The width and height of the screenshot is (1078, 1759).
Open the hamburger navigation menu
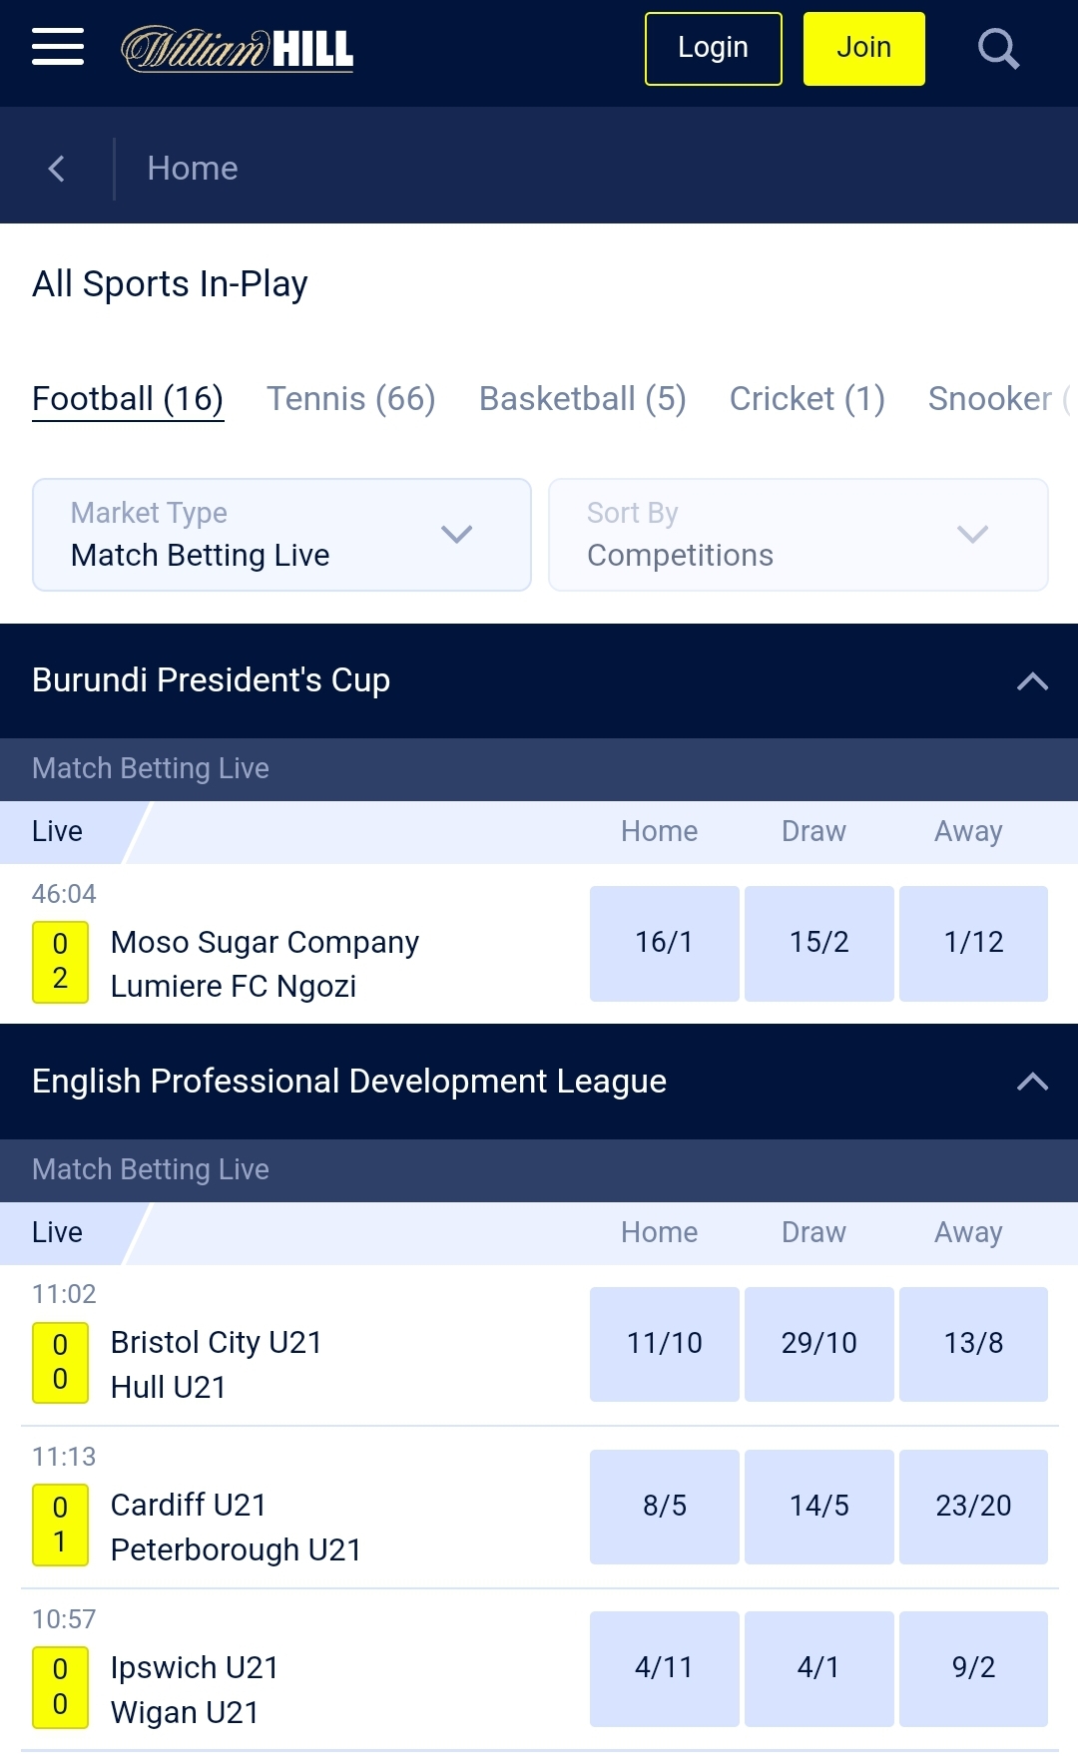[x=57, y=47]
